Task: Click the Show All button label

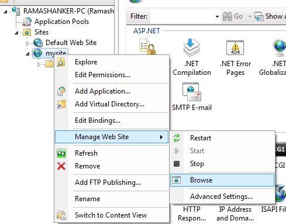Action: 275,16
